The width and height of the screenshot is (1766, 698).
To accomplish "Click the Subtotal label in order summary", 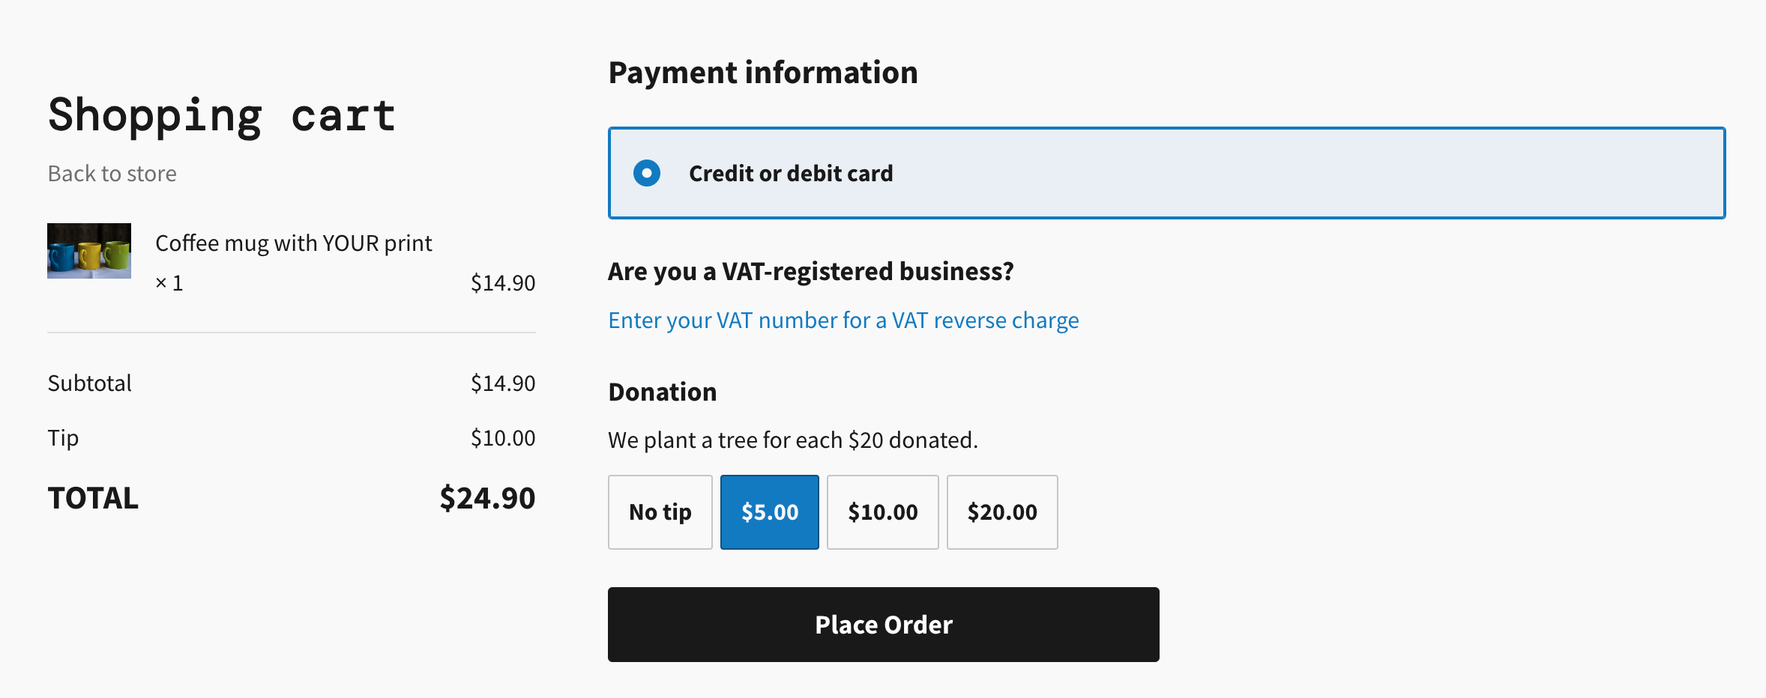I will [x=90, y=383].
